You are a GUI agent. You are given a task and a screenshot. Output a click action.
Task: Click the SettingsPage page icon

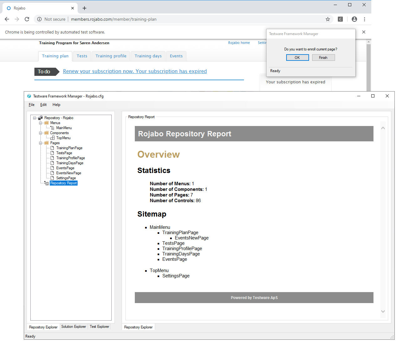pos(52,178)
